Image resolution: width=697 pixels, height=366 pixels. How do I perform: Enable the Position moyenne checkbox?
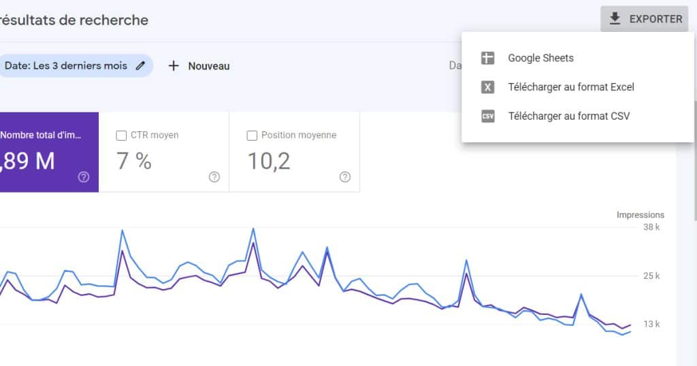click(252, 135)
